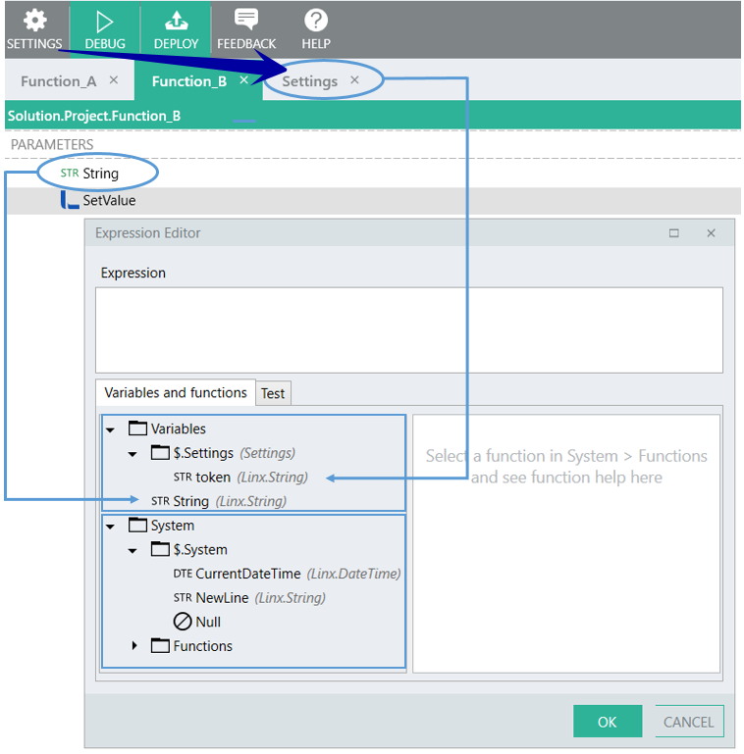Collapse the Variables tree node
744x754 pixels.
(111, 429)
